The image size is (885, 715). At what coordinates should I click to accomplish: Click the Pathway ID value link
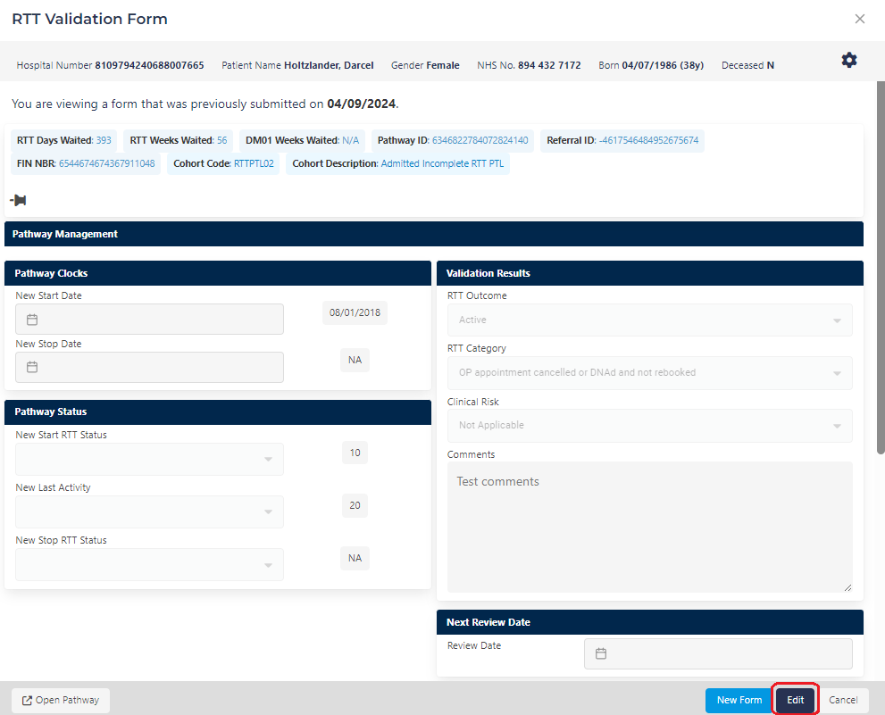point(480,140)
